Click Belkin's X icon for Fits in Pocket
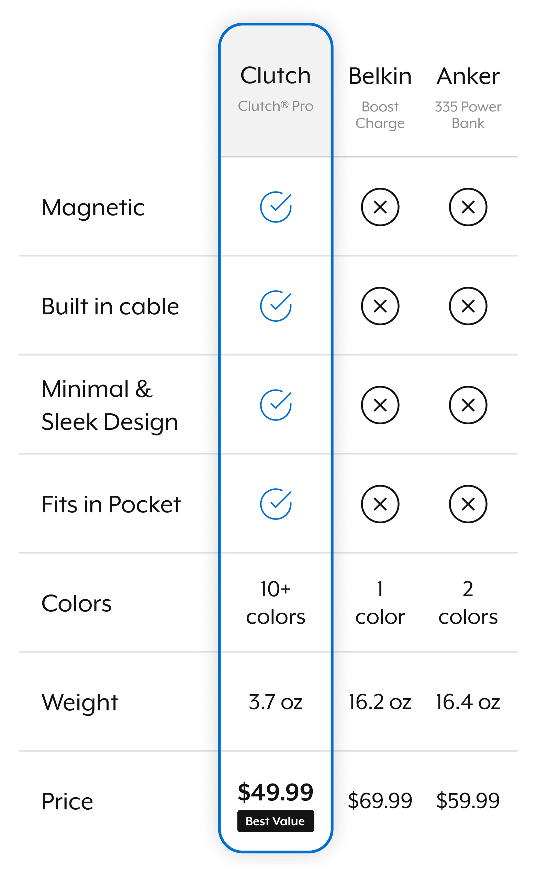Image resolution: width=536 pixels, height=875 pixels. pyautogui.click(x=380, y=504)
